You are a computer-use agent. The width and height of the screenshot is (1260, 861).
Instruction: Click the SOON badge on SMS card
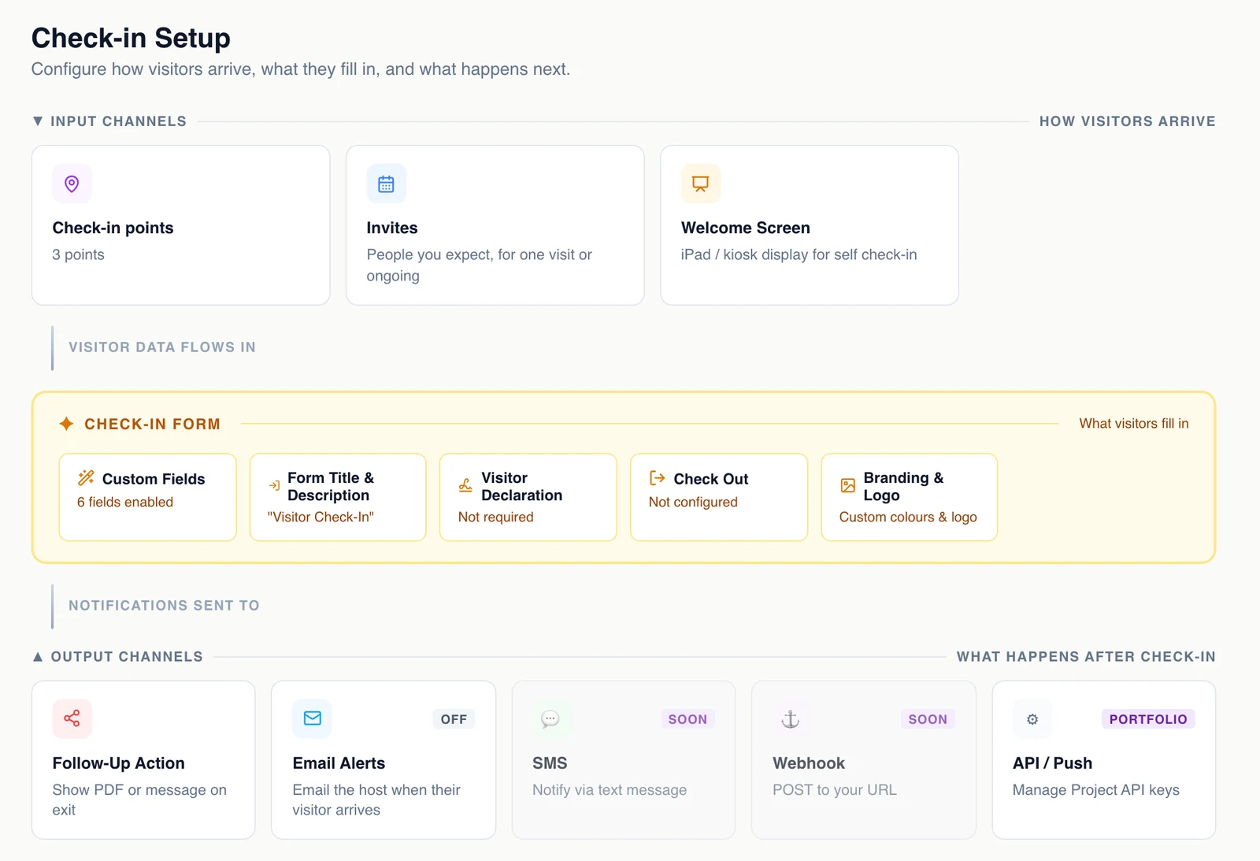coord(687,719)
